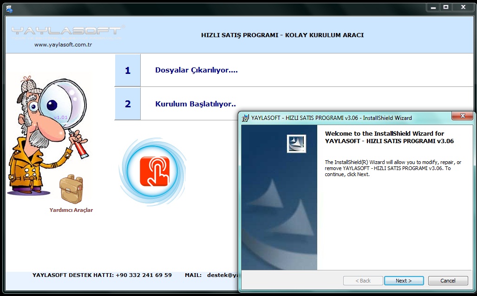
Task: Click the destek@ email address in footer
Action: pos(222,275)
